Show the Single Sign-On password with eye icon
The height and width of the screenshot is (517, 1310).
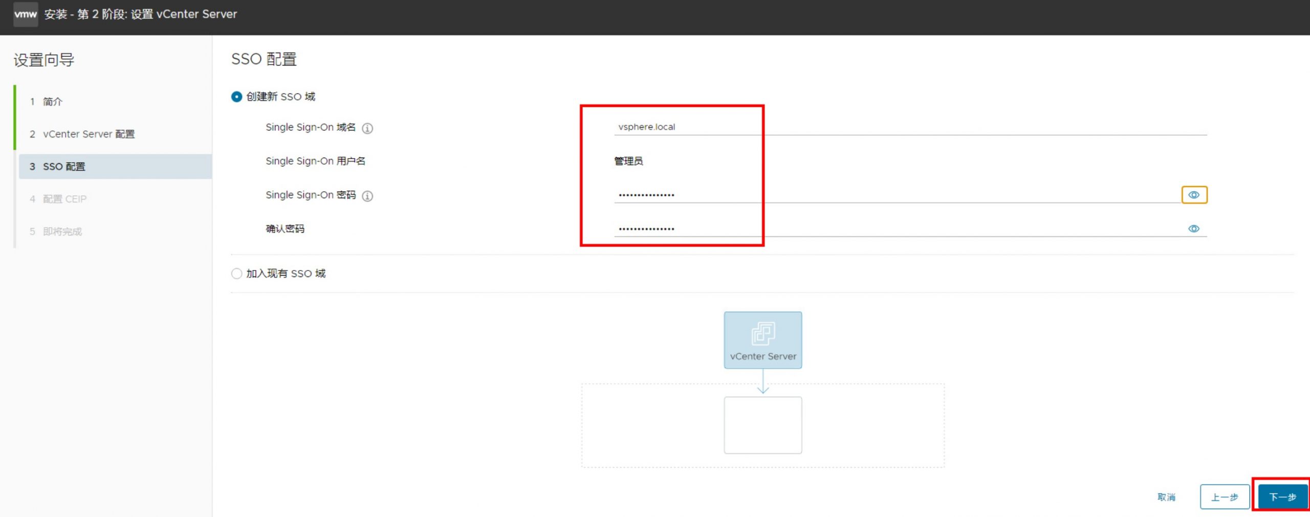pos(1193,195)
